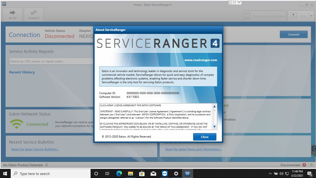Viewport: 316px width, 178px height.
Task: Click the green Wi-Fi network status icon
Action: (16, 124)
